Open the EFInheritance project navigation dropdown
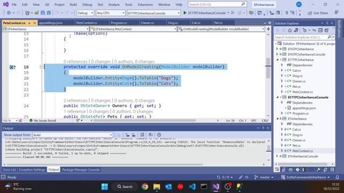This screenshot has height=193, width=344. tap(45, 29)
